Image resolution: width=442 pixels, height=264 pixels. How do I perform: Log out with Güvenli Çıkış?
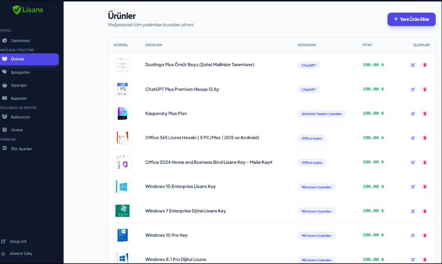pos(21,253)
